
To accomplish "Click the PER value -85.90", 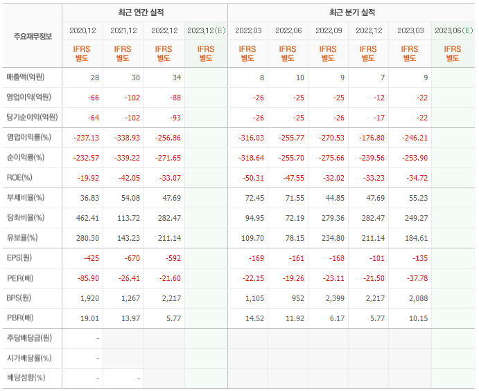I will 88,278.
